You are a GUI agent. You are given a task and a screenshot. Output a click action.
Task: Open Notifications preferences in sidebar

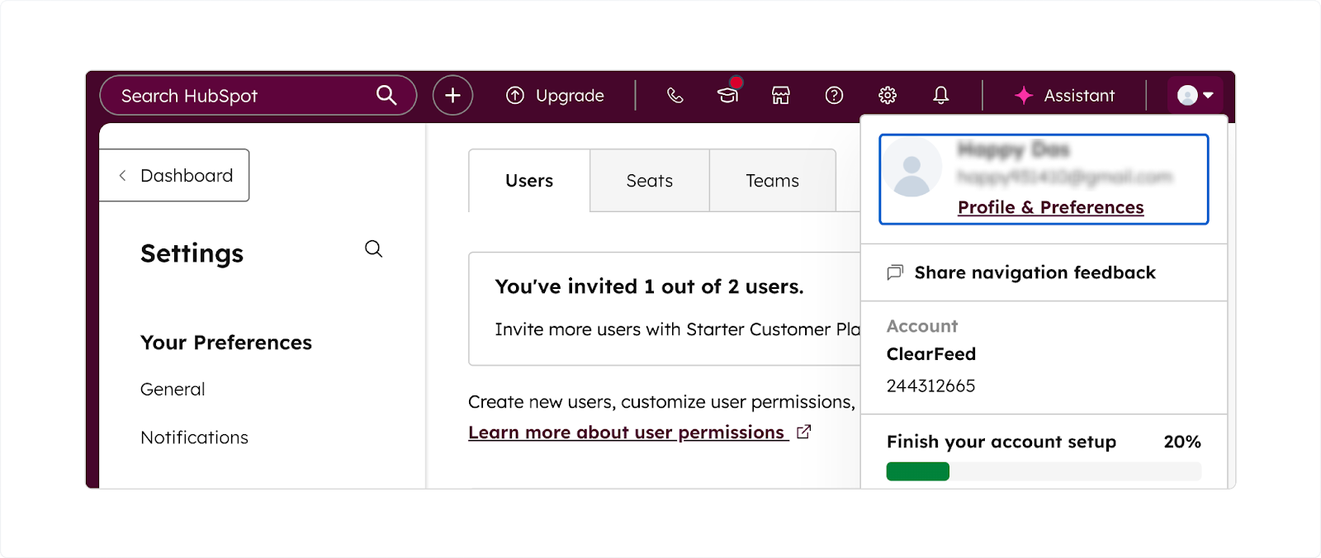(x=194, y=437)
